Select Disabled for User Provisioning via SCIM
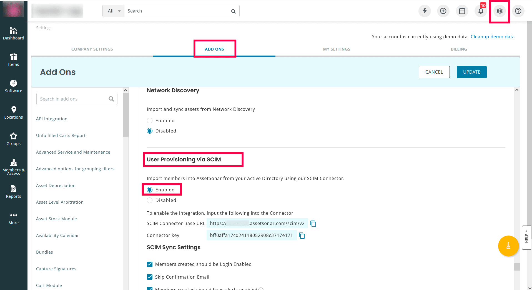532x290 pixels. point(150,200)
